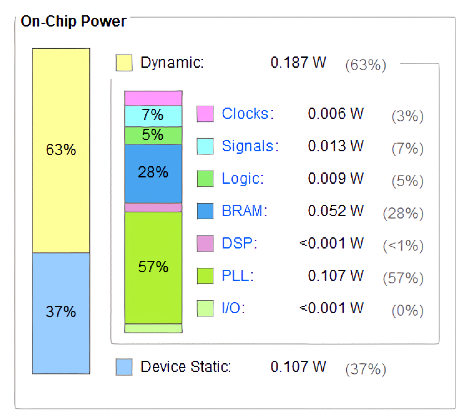Screen dimensions: 466x420
Task: Click the magenta Clocks legend swatch
Action: pyautogui.click(x=205, y=114)
